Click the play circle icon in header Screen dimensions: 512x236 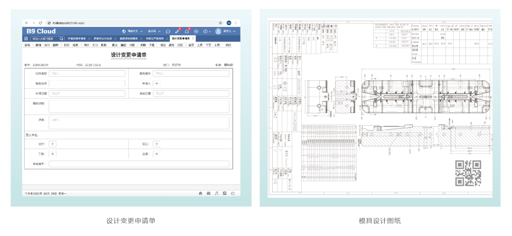click(196, 31)
